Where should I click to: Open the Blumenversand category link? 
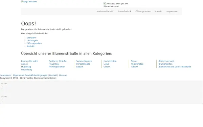166,61
